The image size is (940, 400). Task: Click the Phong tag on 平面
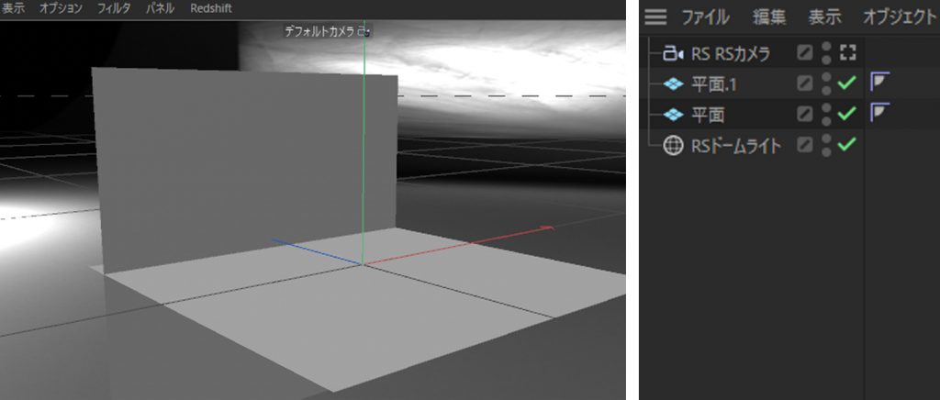tap(879, 112)
